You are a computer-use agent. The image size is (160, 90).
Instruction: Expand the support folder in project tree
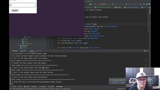coord(18,45)
